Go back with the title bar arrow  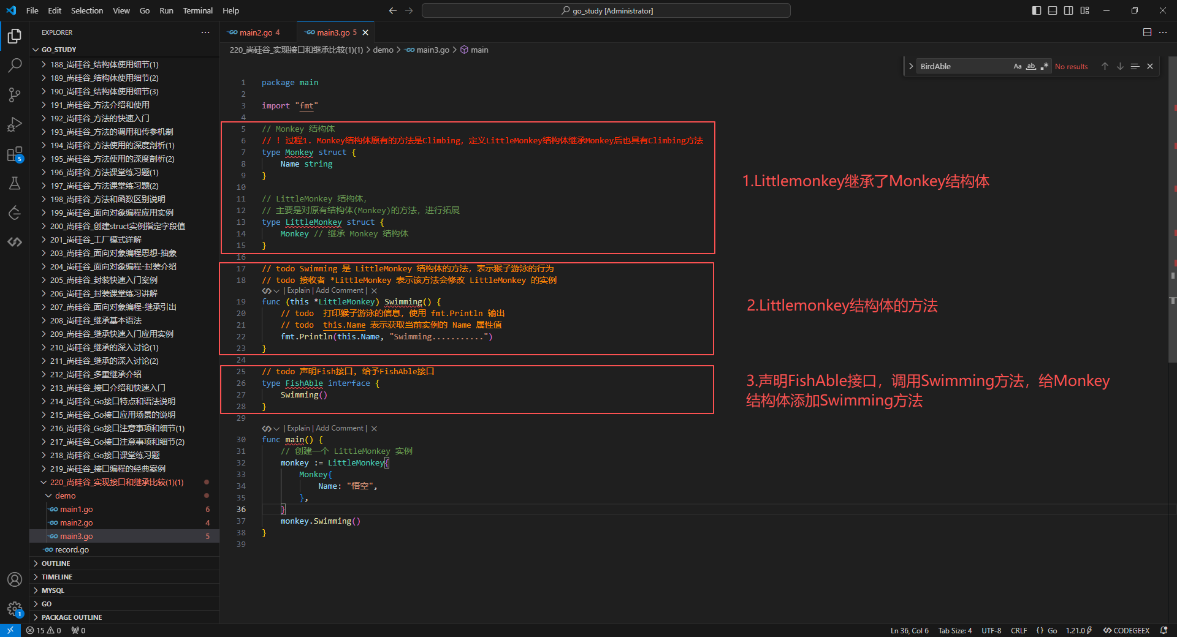pos(393,10)
